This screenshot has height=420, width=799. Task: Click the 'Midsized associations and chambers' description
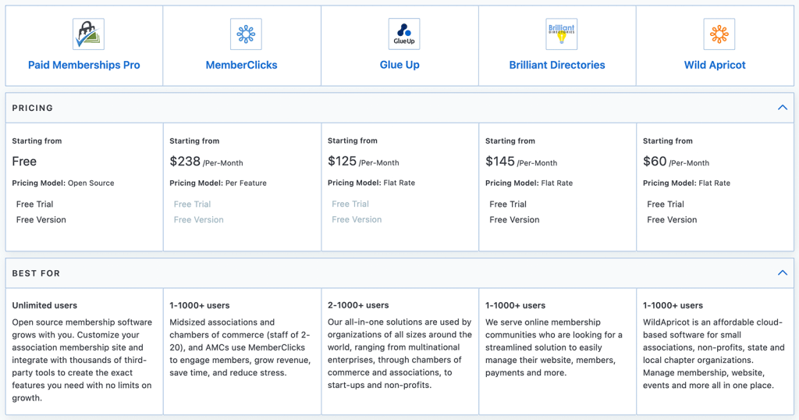pos(240,347)
